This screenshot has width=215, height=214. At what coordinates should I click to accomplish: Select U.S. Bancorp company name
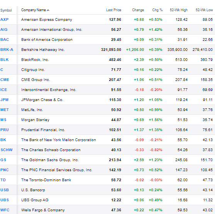point(33,190)
